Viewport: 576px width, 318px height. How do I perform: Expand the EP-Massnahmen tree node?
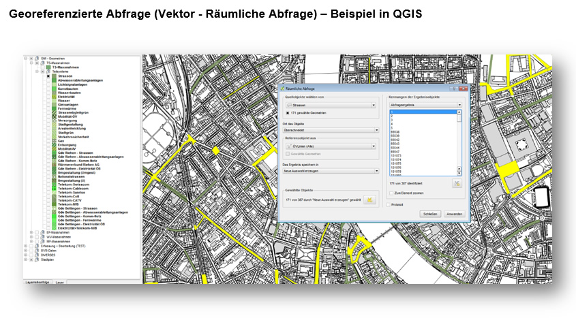point(31,232)
